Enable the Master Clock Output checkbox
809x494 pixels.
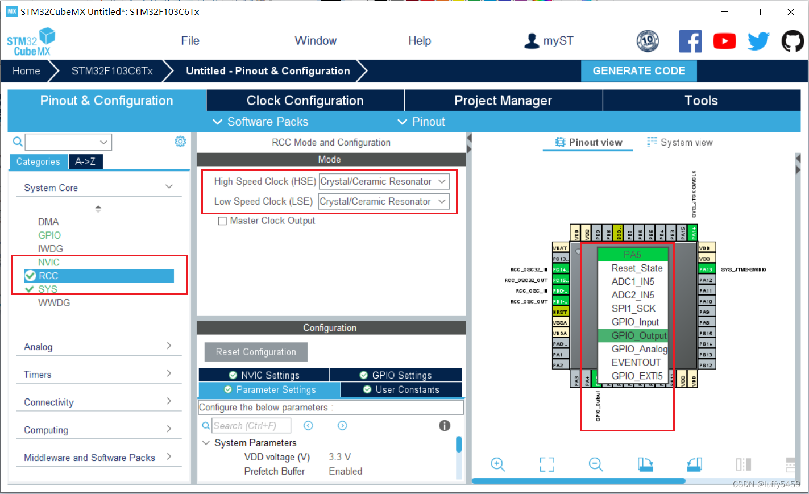222,221
